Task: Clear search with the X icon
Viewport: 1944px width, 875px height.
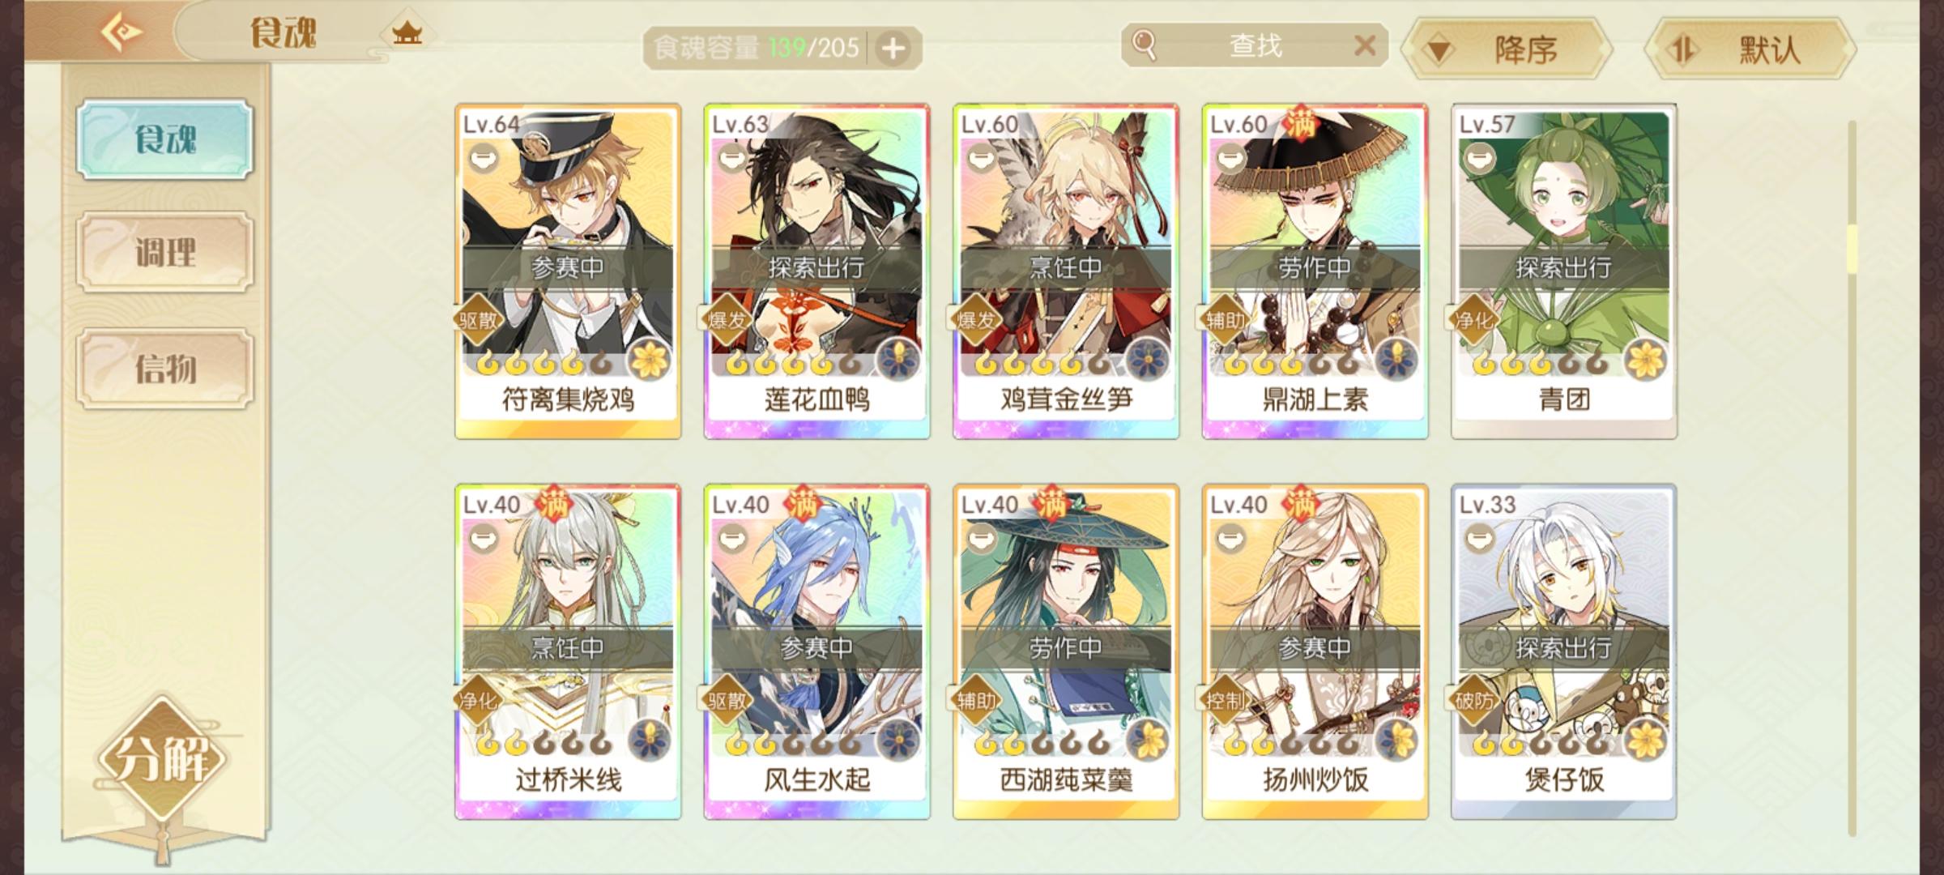Action: pos(1365,45)
